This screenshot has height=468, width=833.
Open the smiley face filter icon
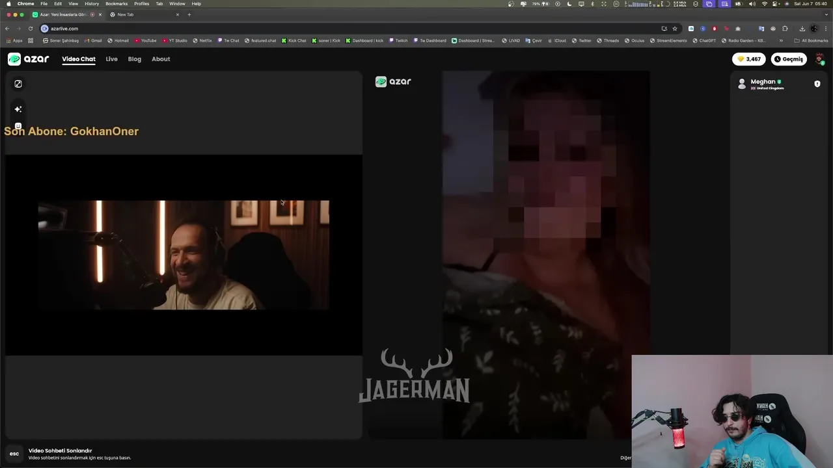click(18, 125)
